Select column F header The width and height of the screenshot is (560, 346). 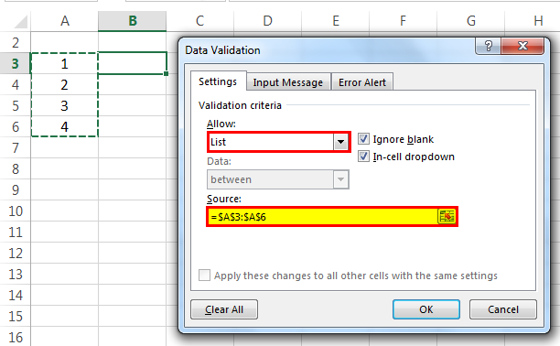tap(403, 21)
